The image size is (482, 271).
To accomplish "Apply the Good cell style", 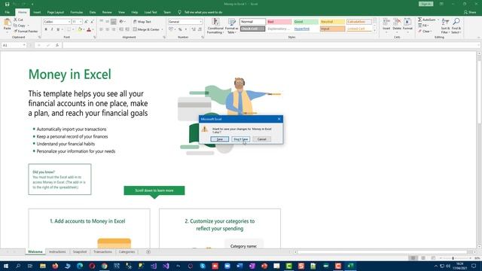I will tap(306, 22).
